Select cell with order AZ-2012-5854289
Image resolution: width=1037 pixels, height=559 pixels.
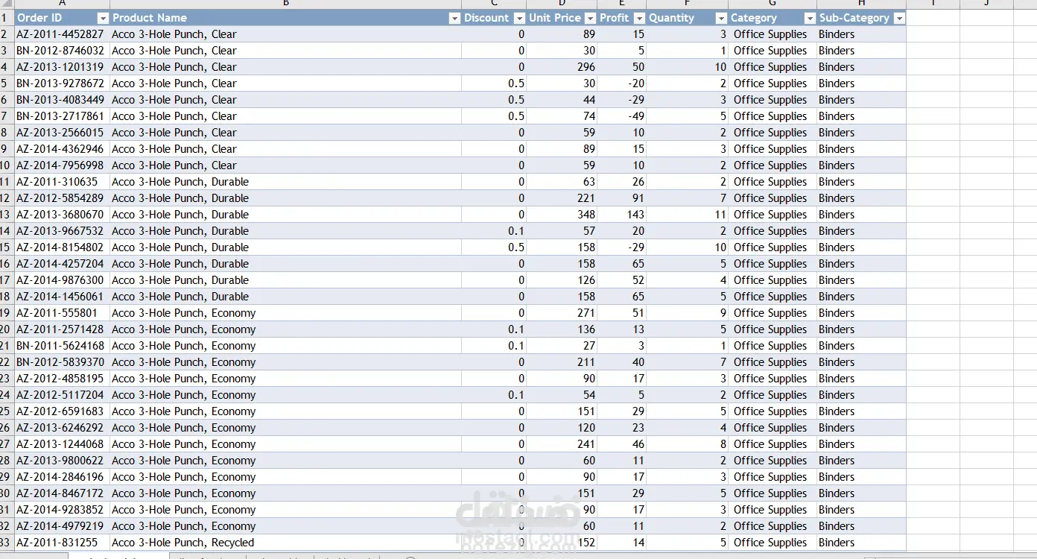(x=62, y=198)
